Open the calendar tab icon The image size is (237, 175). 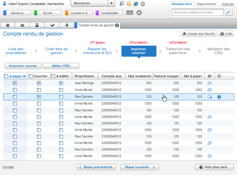point(37,25)
